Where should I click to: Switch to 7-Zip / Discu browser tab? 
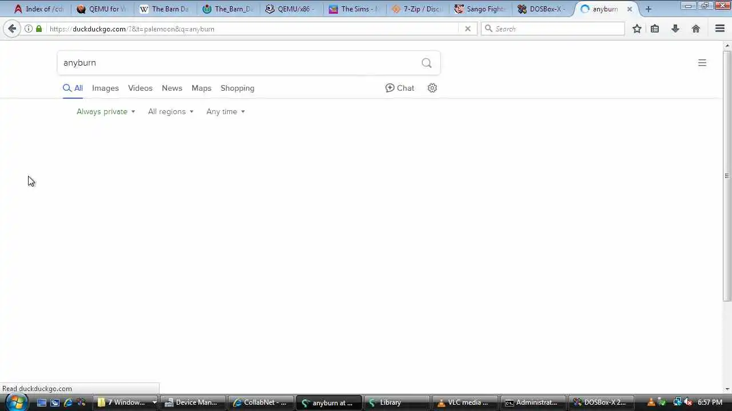416,9
